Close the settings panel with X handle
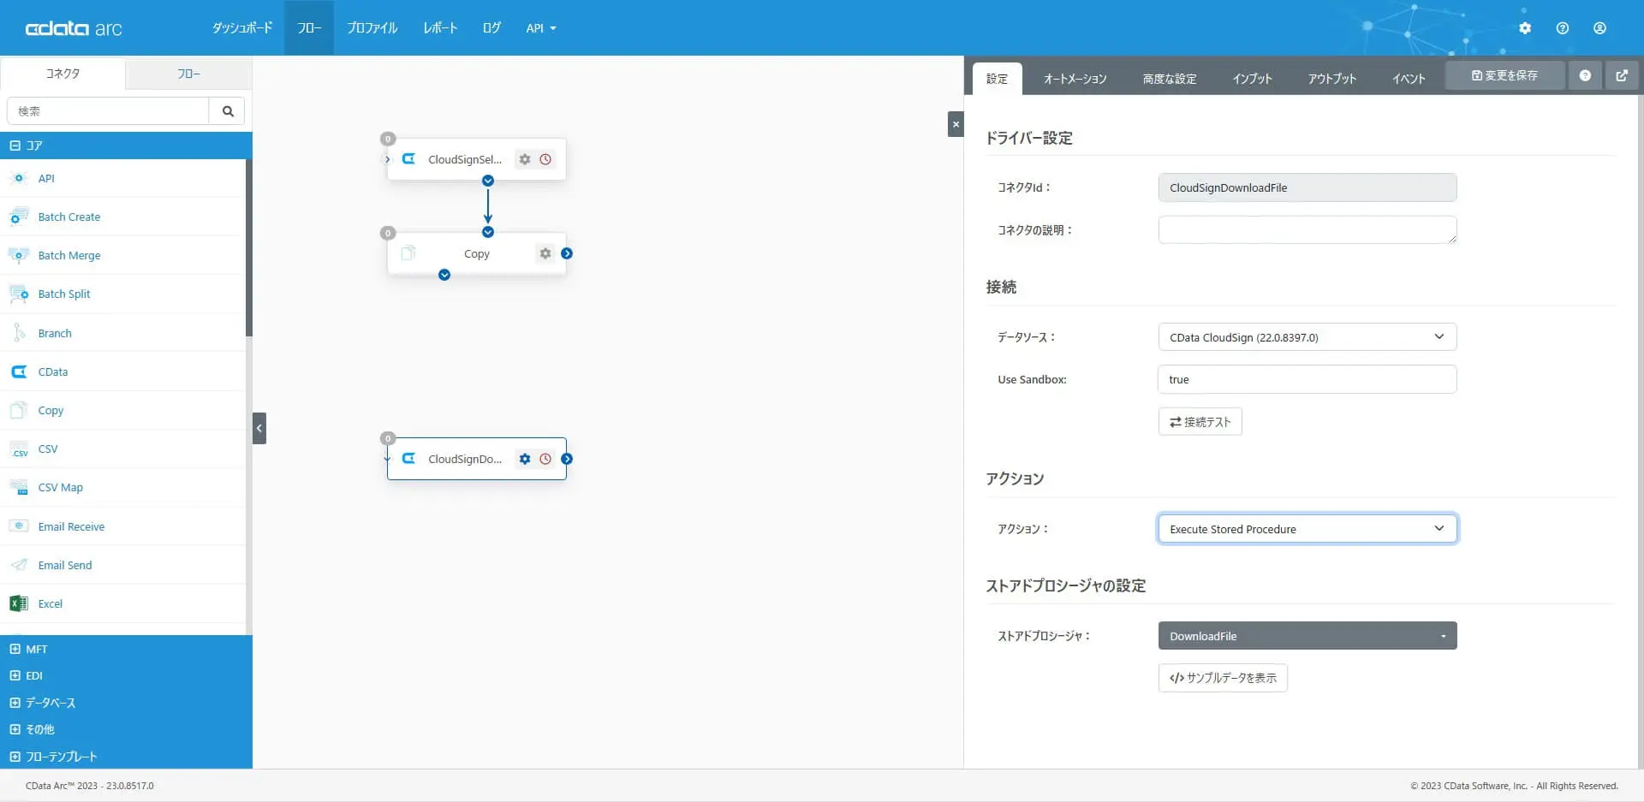 (x=956, y=124)
